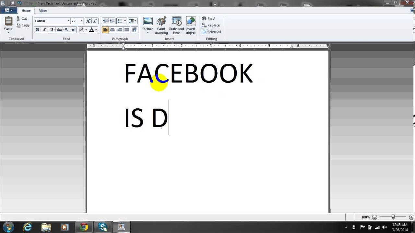Click the volume tray icon
Image resolution: width=415 pixels, height=233 pixels.
pyautogui.click(x=385, y=227)
